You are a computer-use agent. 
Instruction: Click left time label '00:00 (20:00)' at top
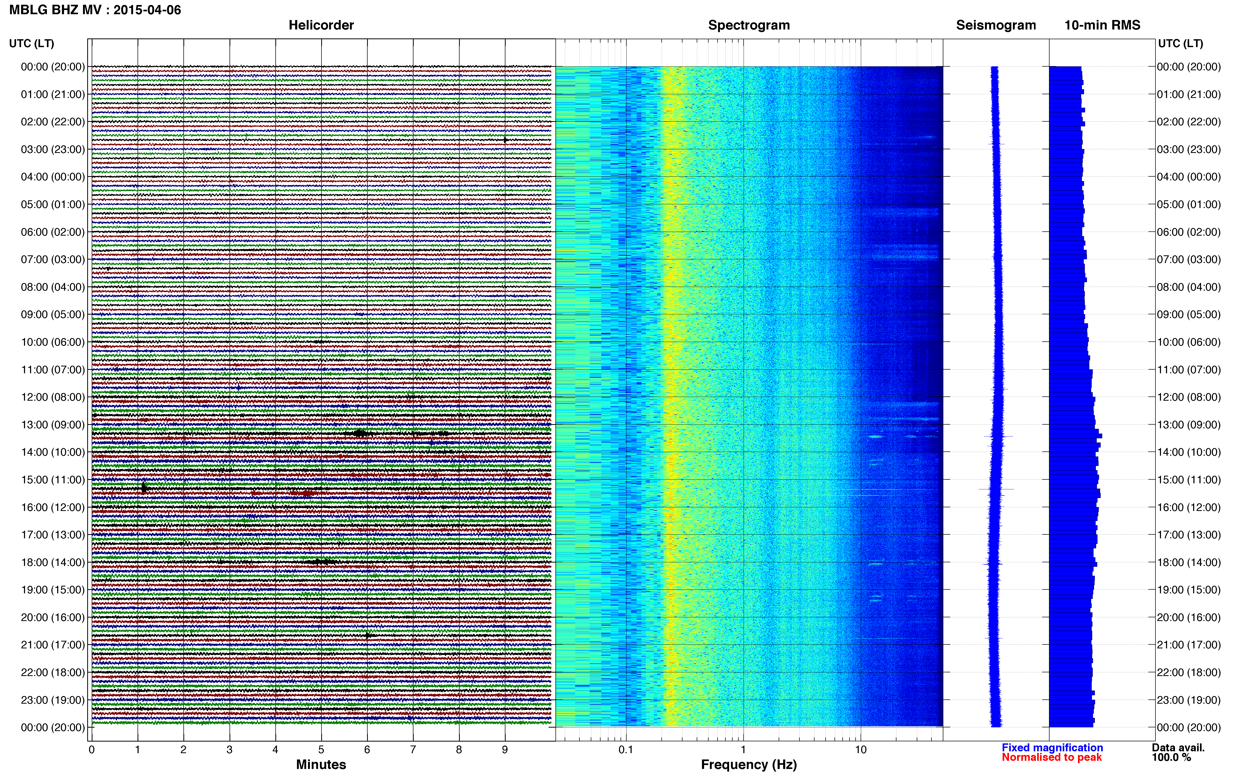pyautogui.click(x=53, y=67)
